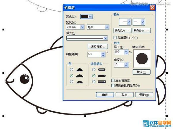The image size is (173, 129).
Task: Close the 轮廓笔 dialog
Action: (152, 8)
